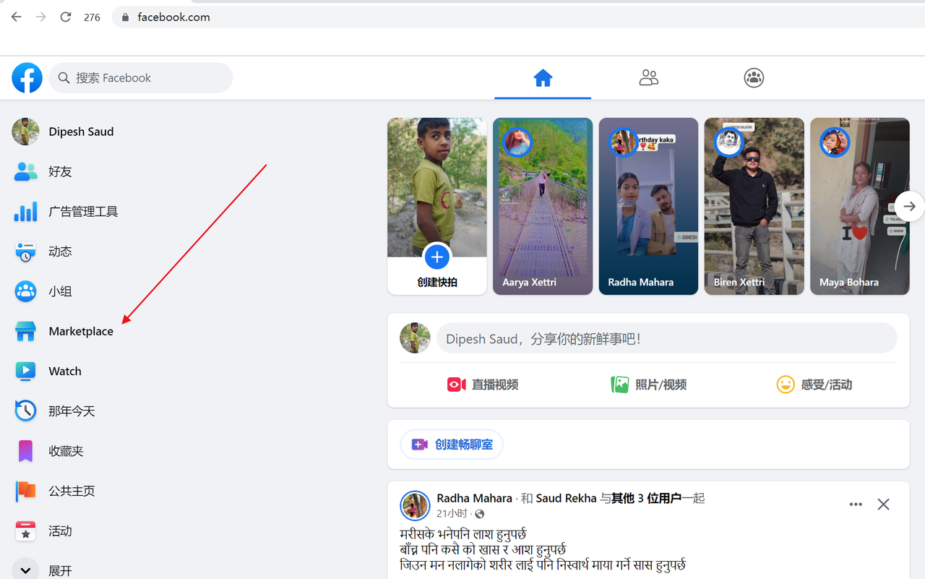925x579 pixels.
Task: Click the facebook.com address bar
Action: point(517,17)
